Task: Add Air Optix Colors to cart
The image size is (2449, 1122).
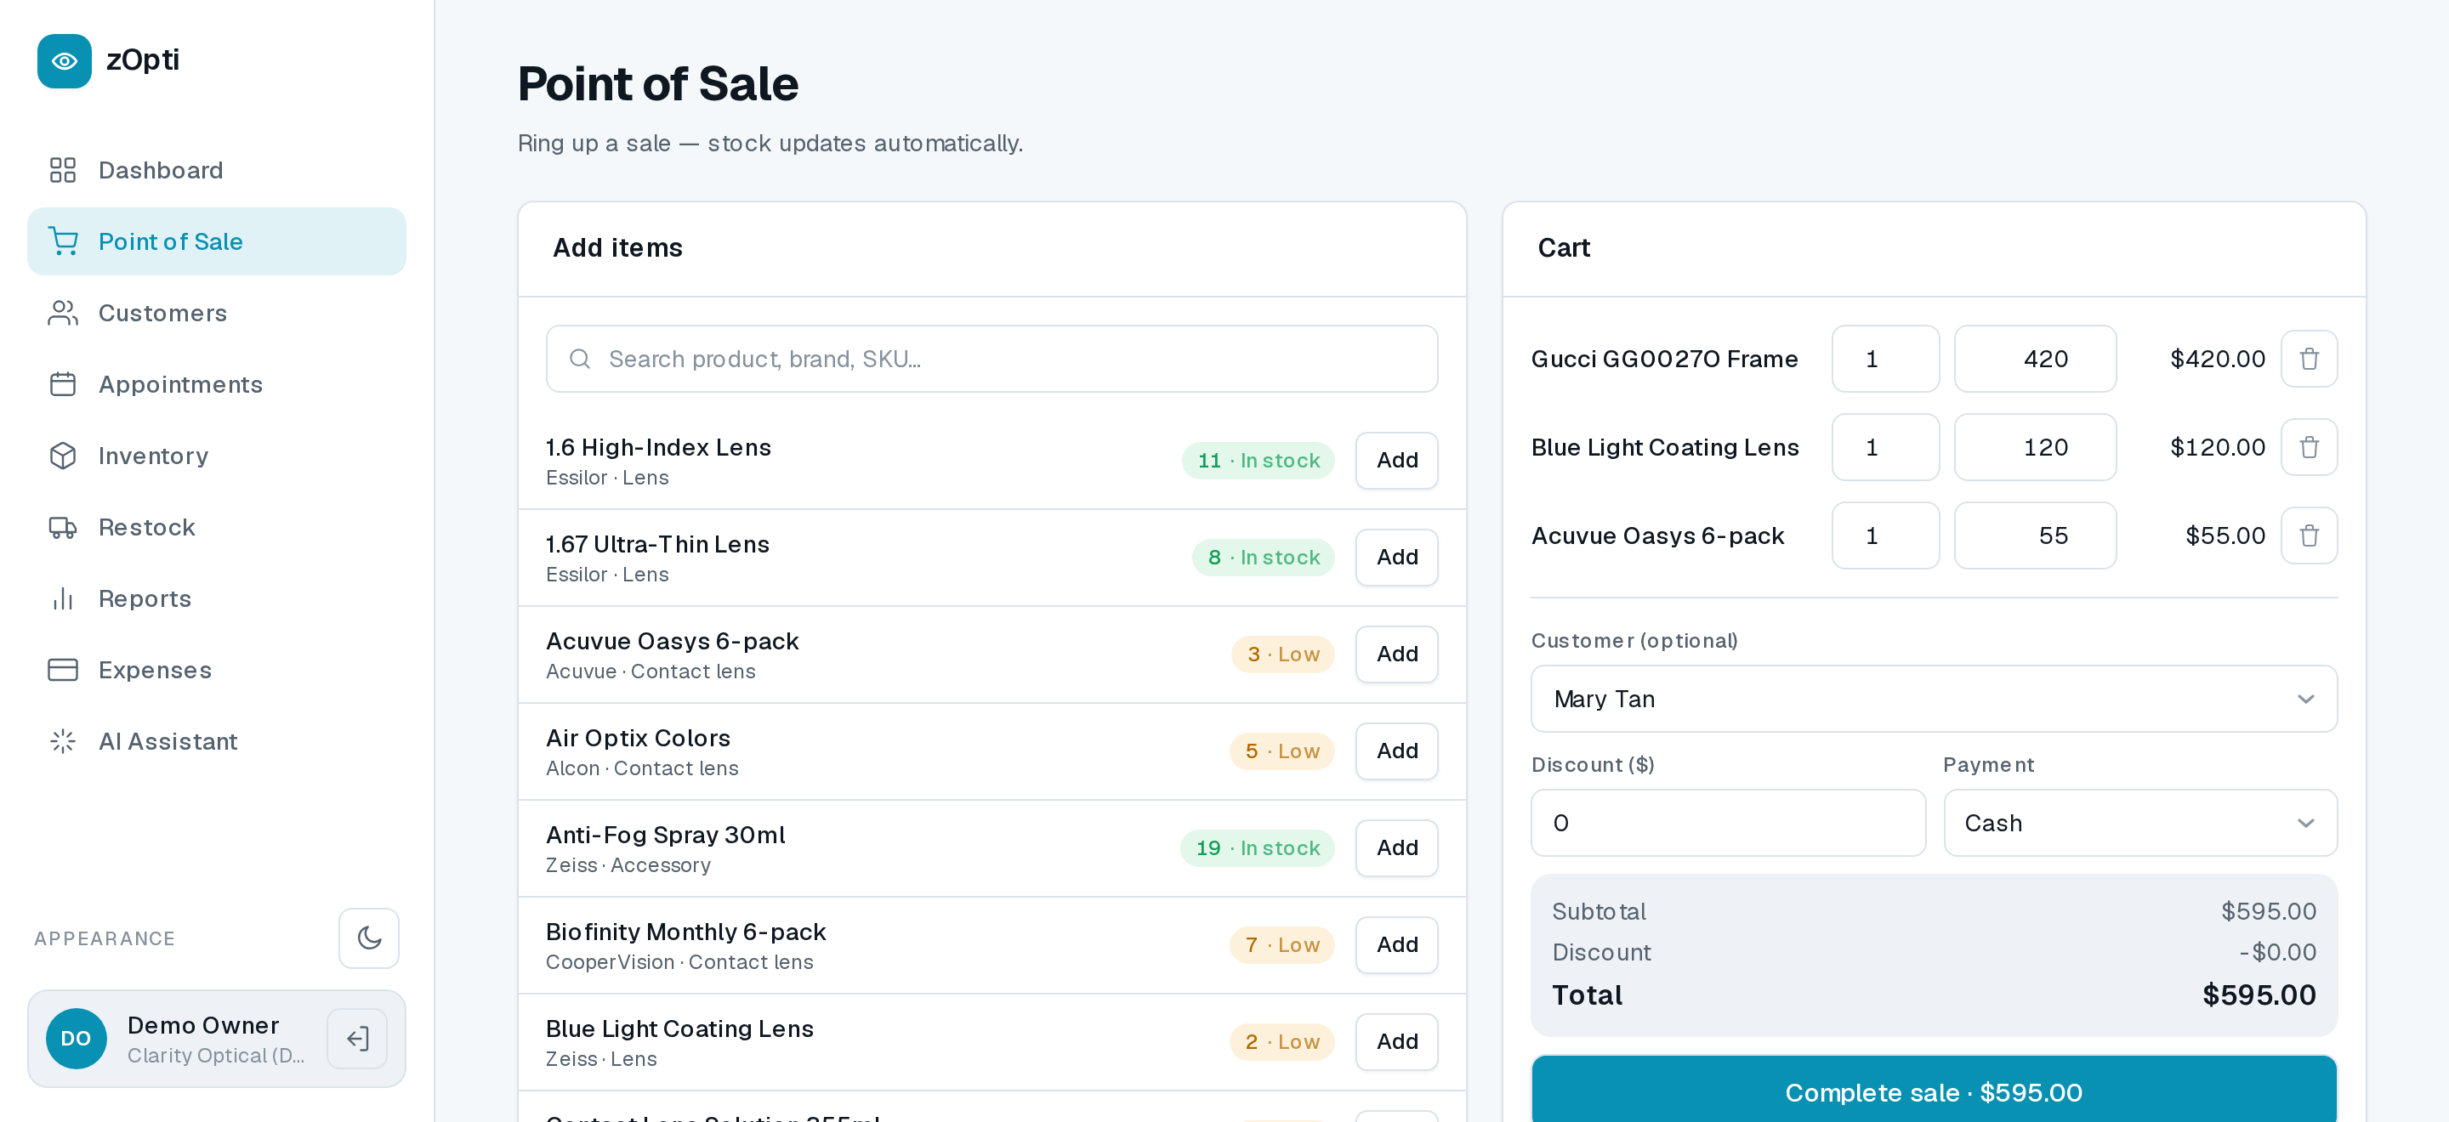Action: pos(1396,751)
